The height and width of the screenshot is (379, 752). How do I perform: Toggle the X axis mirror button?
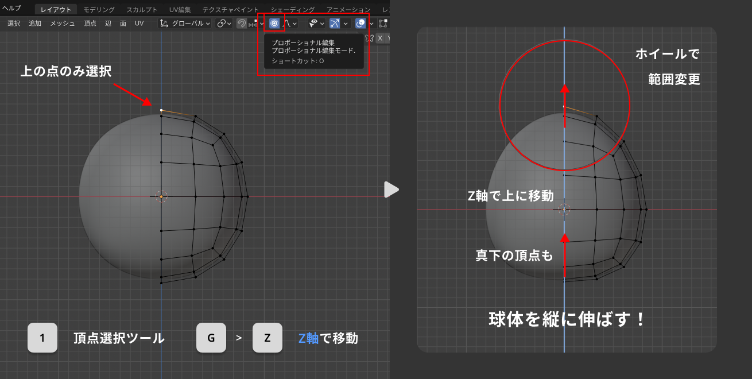pos(380,38)
